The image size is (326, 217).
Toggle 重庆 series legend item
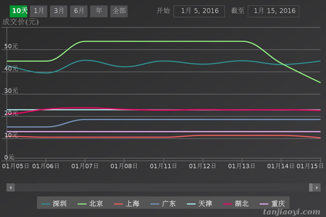click(x=272, y=204)
